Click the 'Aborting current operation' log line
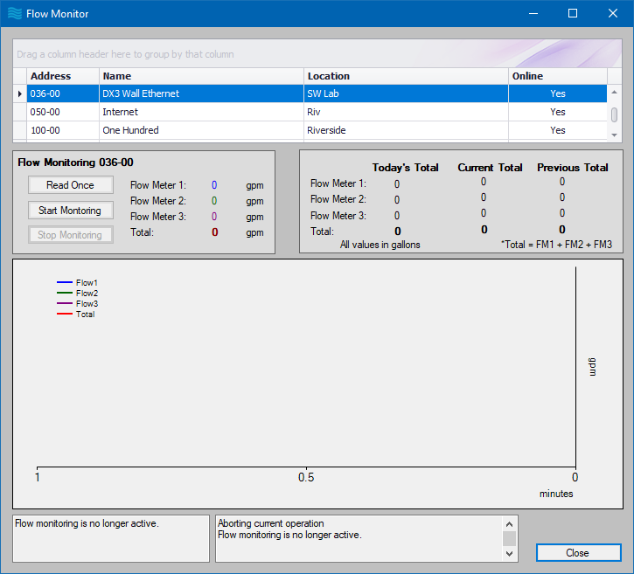Image resolution: width=634 pixels, height=574 pixels. 271,523
